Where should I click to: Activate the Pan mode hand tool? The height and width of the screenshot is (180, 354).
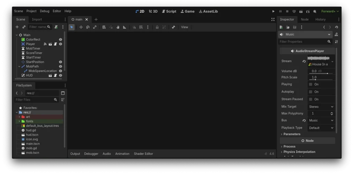[118, 27]
